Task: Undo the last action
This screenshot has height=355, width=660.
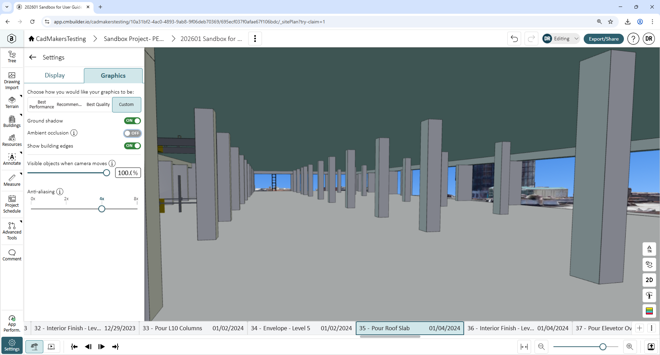Action: point(514,39)
